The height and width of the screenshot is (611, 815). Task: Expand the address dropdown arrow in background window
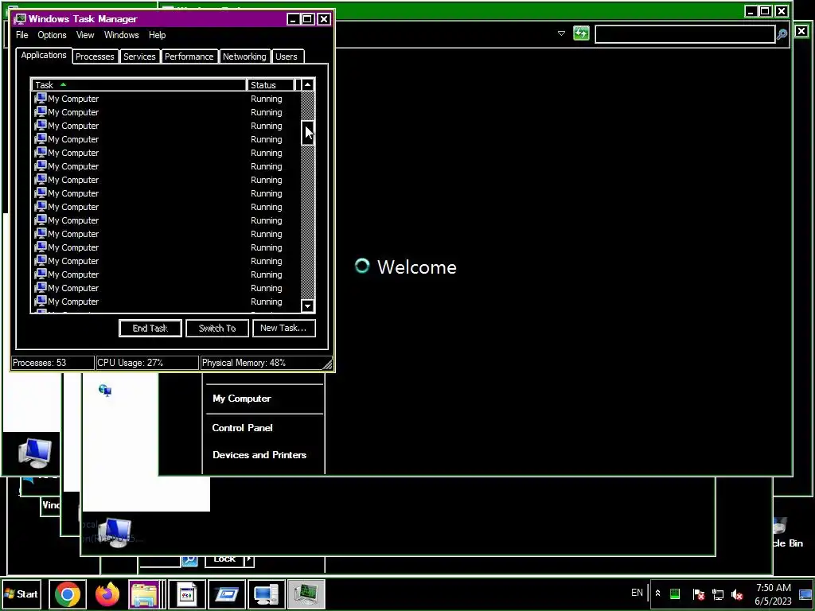tap(561, 33)
